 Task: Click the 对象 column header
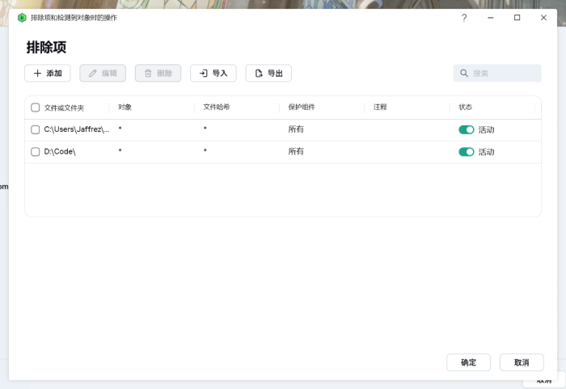click(125, 108)
